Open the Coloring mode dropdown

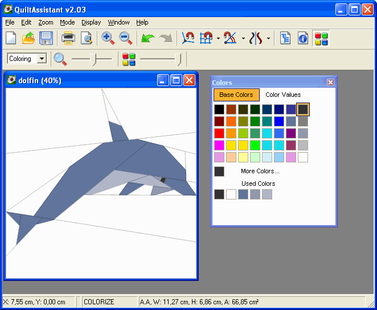pos(27,59)
